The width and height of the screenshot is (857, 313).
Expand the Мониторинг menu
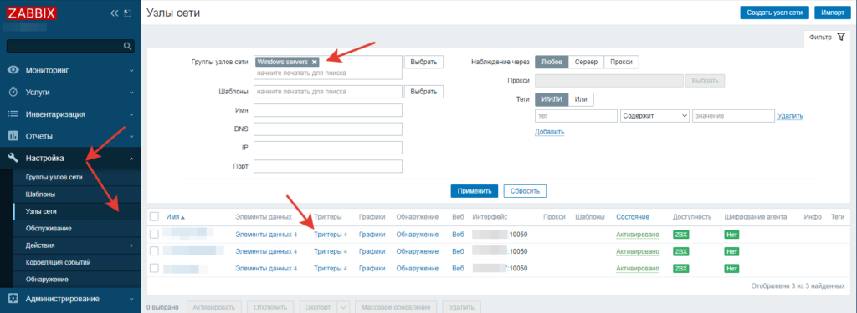pyautogui.click(x=131, y=70)
